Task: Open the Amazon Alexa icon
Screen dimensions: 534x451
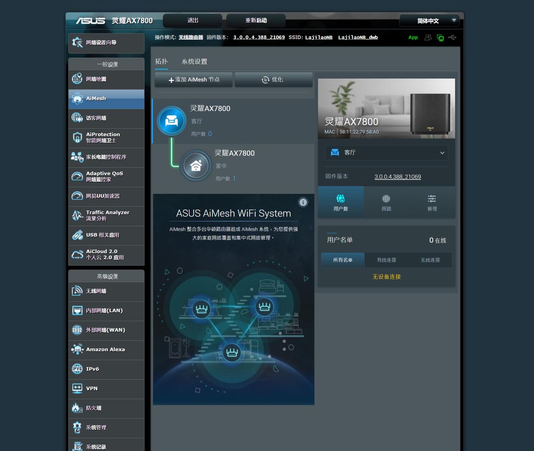Action: pos(77,349)
